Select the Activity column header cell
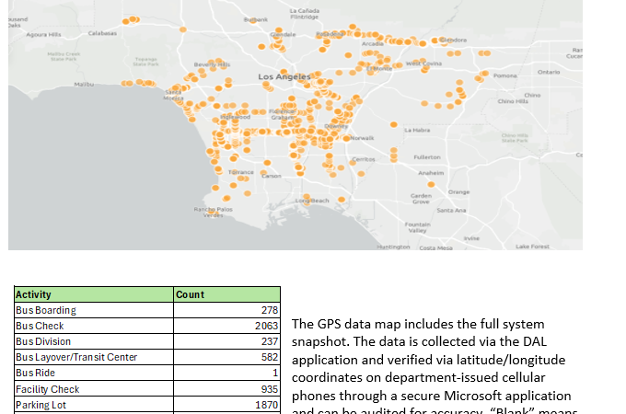Viewport: 626px width, 414px height. 34,295
